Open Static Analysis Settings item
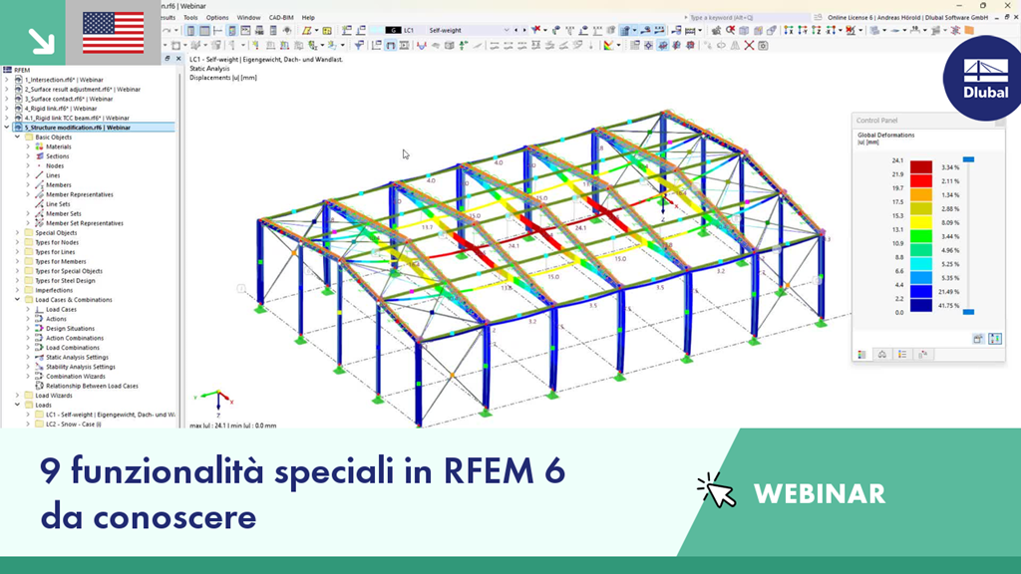 pos(77,358)
